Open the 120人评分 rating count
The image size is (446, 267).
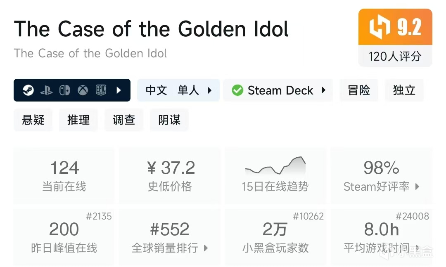[395, 56]
